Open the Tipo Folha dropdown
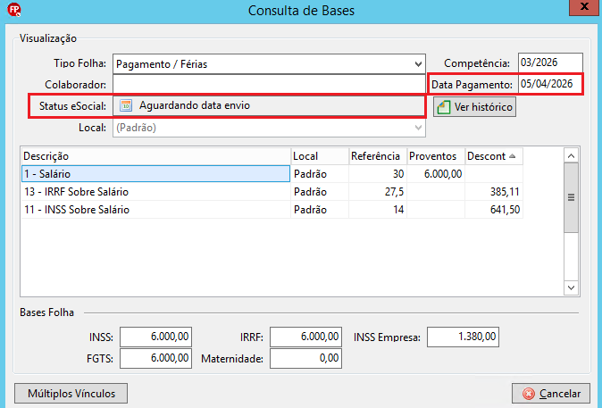This screenshot has width=602, height=408. (418, 64)
